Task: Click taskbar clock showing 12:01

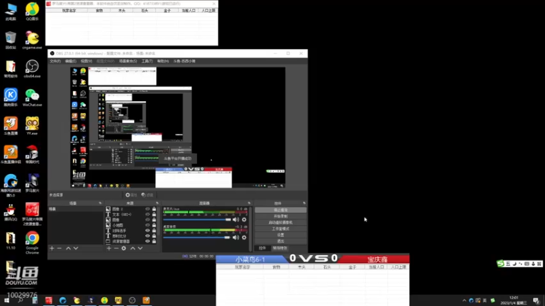Action: click(514, 301)
